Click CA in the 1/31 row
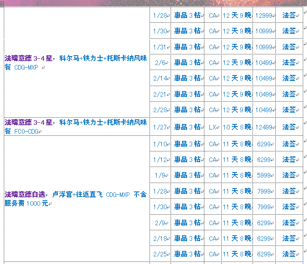The height and width of the screenshot is (264, 307). click(213, 47)
